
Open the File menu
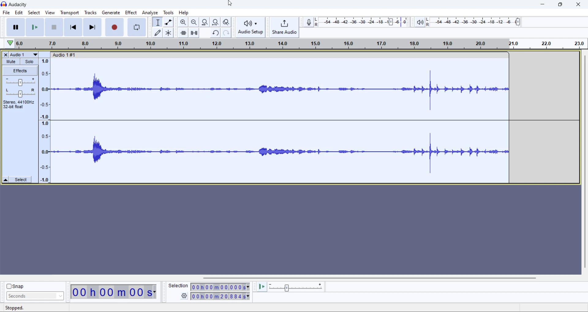click(x=6, y=13)
